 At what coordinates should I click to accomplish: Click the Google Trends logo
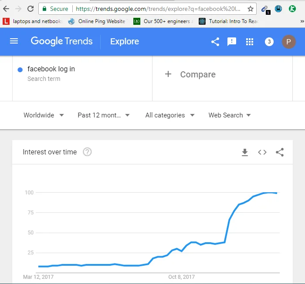click(x=61, y=41)
